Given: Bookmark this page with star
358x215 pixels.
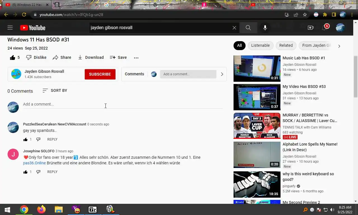Looking at the screenshot, I should [305, 15].
